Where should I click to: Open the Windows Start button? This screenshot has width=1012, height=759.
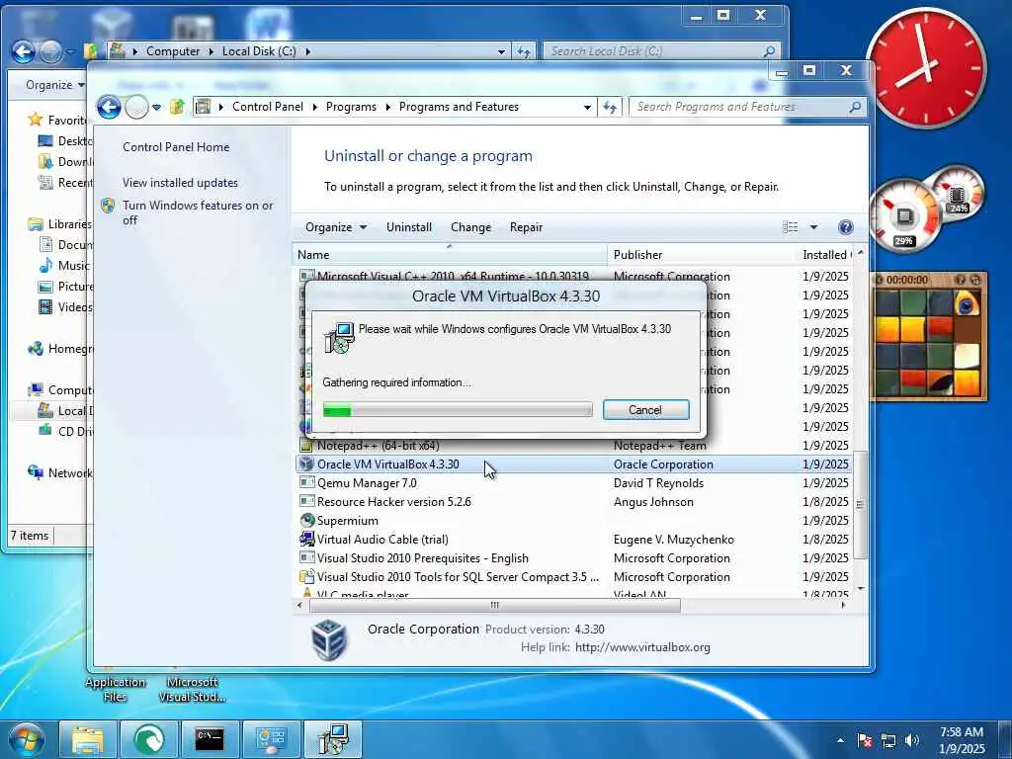pos(27,739)
